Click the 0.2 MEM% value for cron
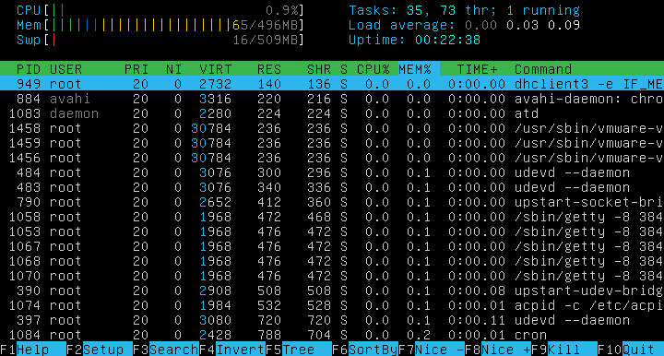664x356 pixels. [x=419, y=335]
